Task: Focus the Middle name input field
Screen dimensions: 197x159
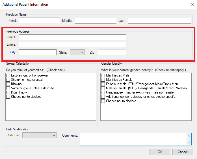Action: tap(95, 21)
